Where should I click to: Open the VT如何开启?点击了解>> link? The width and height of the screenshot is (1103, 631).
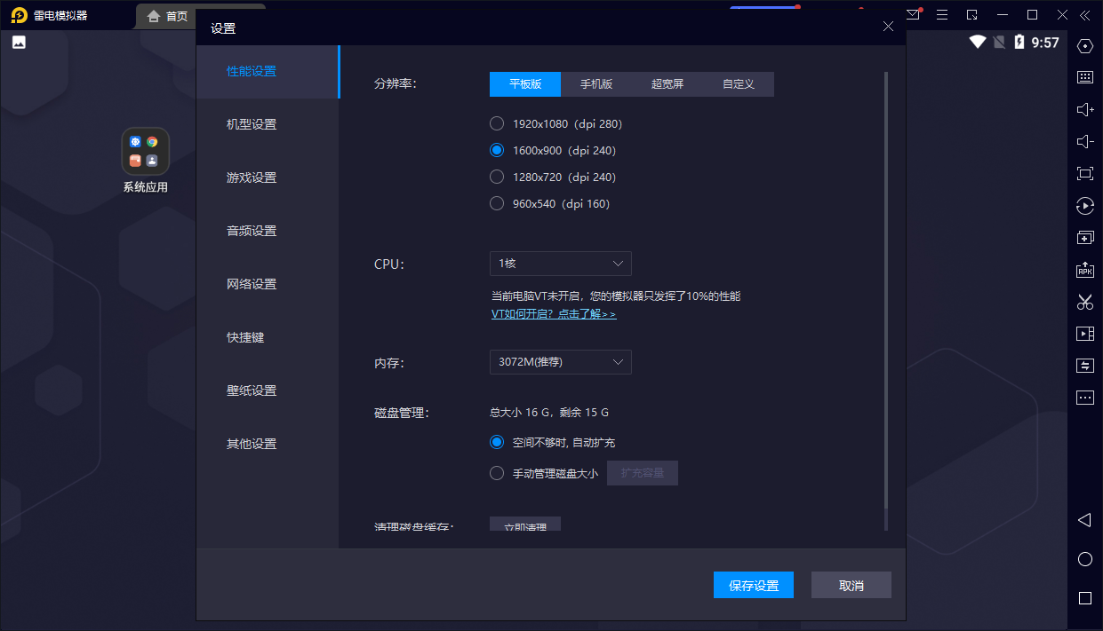pos(554,314)
